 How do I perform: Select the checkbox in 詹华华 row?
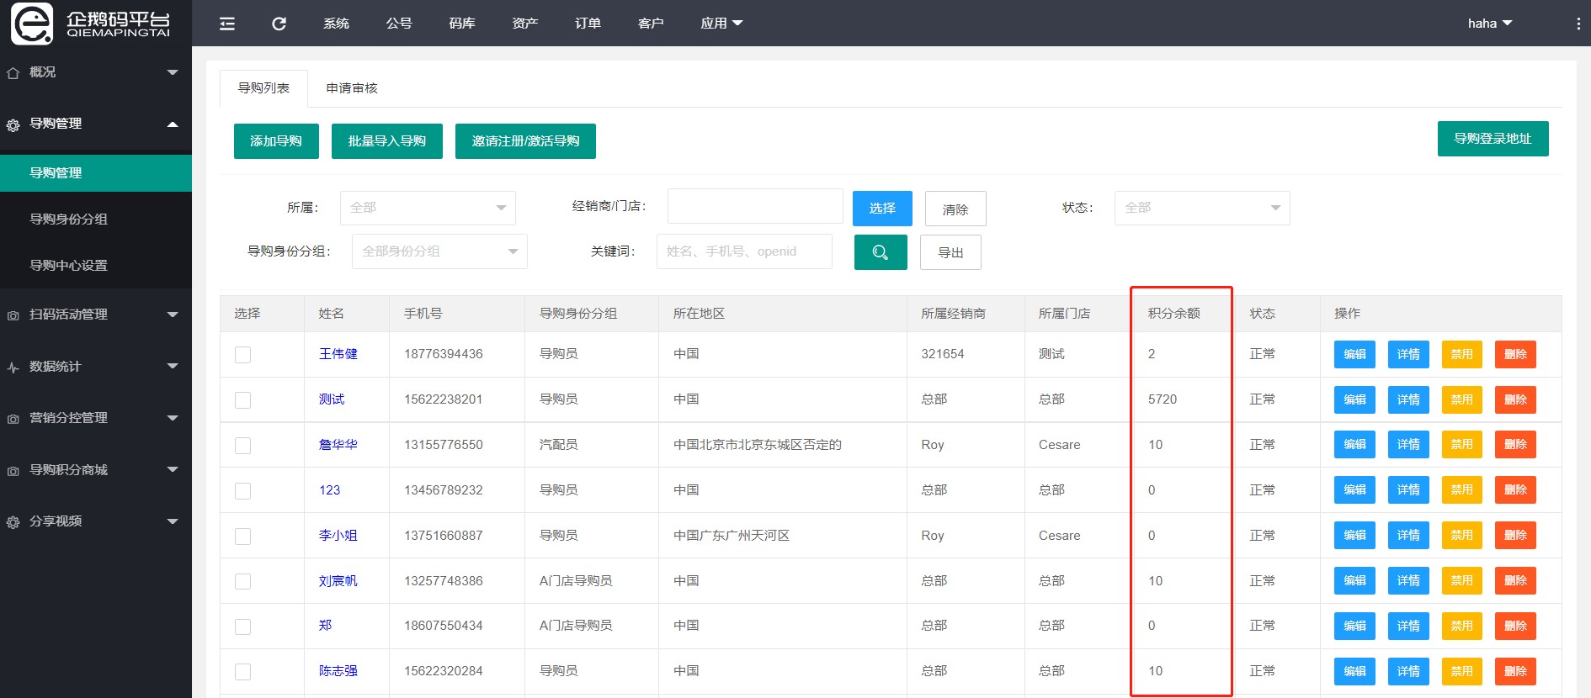(x=242, y=446)
